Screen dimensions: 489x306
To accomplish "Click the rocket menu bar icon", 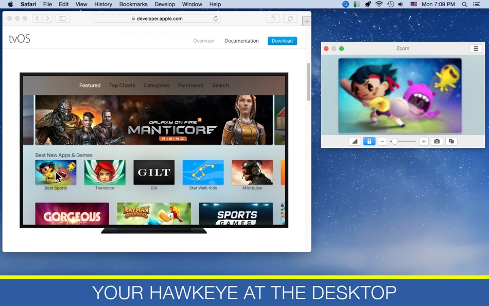I will pyautogui.click(x=368, y=4).
